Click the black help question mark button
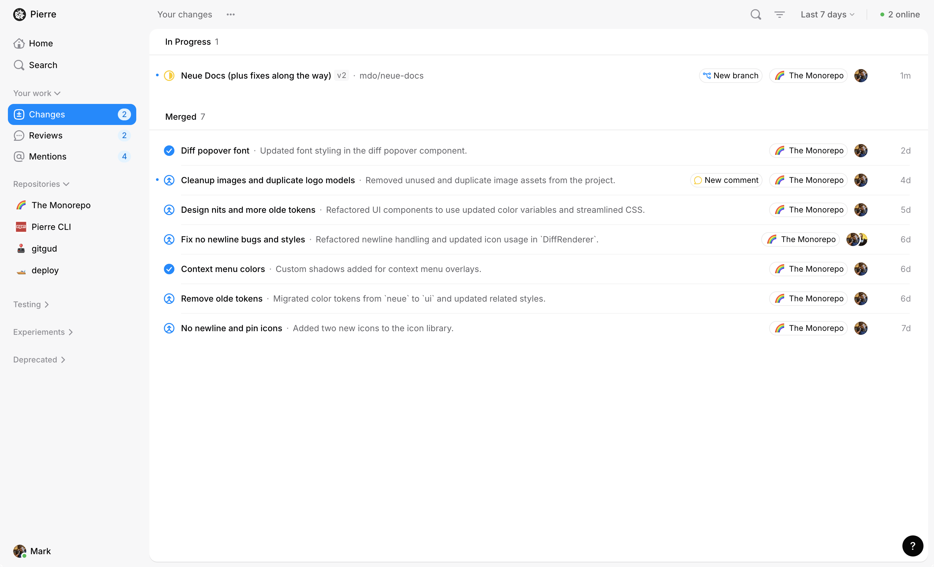The width and height of the screenshot is (934, 567). 912,546
